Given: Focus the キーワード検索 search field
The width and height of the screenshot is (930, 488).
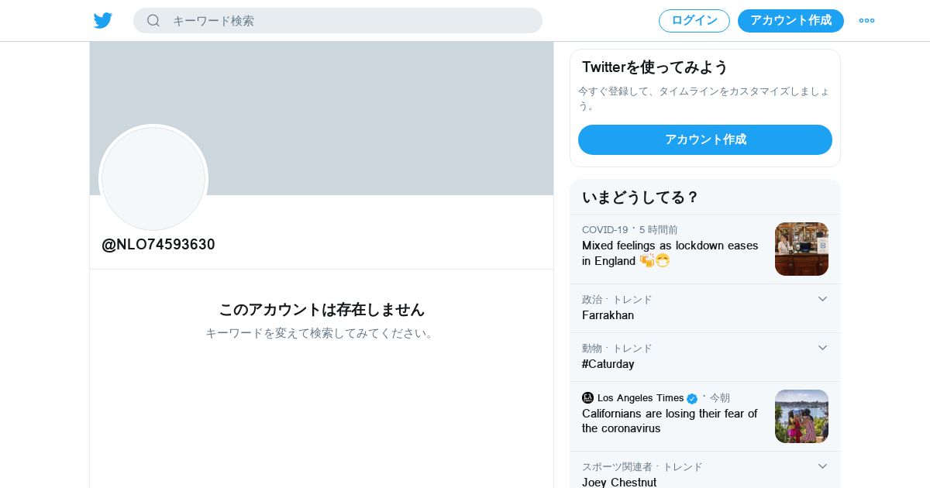Looking at the screenshot, I should pos(338,21).
